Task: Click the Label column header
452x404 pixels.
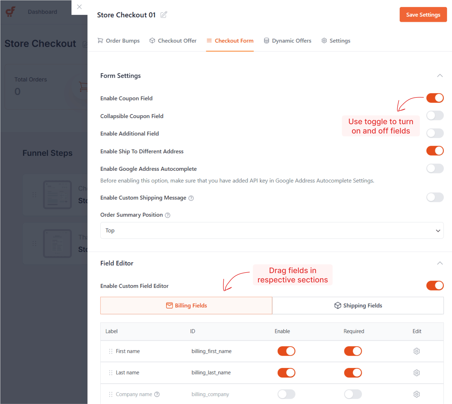Action: 111,331
